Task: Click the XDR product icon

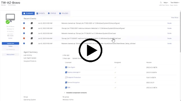Action: click(x=66, y=88)
